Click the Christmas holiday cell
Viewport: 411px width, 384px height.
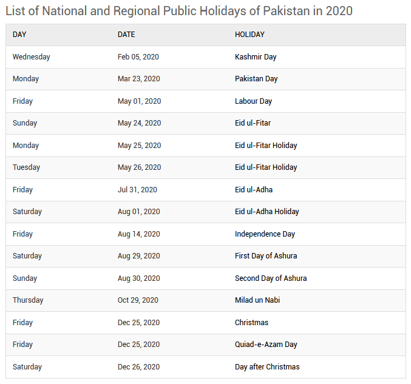tap(251, 323)
